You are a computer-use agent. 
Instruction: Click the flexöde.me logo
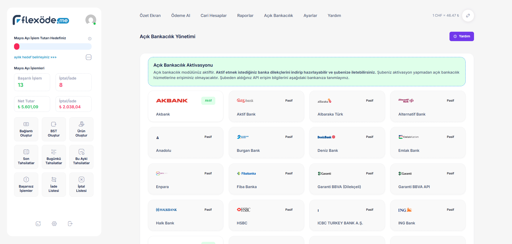[x=41, y=20]
